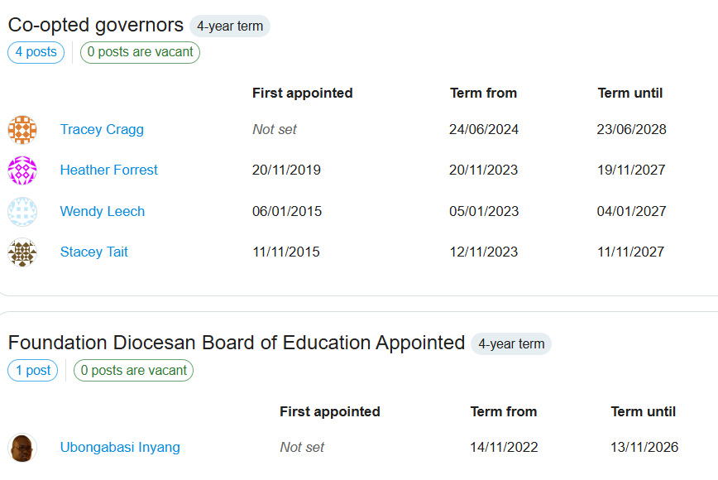Click Tracey Cragg's avatar icon
718x480 pixels.
22,130
